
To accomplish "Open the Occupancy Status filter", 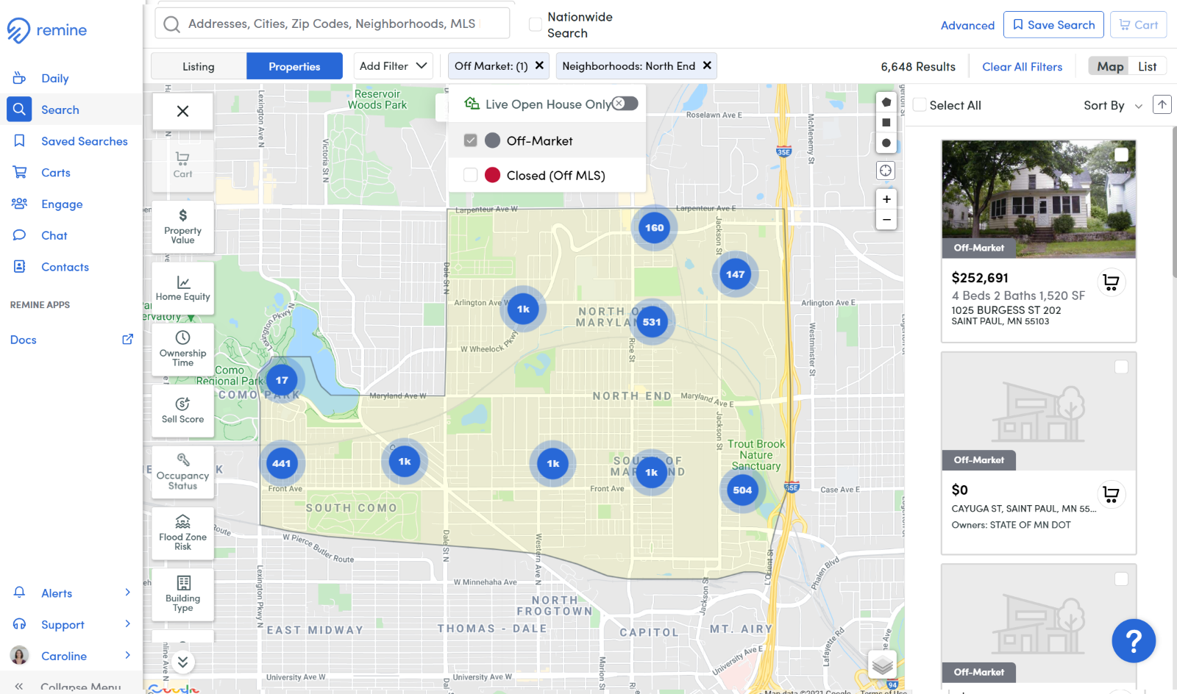I will pyautogui.click(x=182, y=471).
